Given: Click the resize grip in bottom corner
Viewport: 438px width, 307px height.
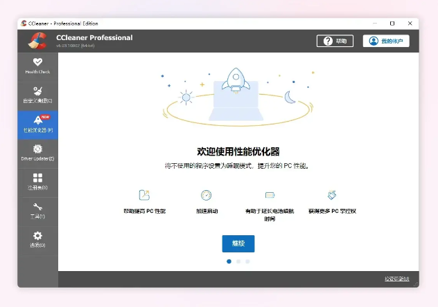Looking at the screenshot, I should point(416,284).
